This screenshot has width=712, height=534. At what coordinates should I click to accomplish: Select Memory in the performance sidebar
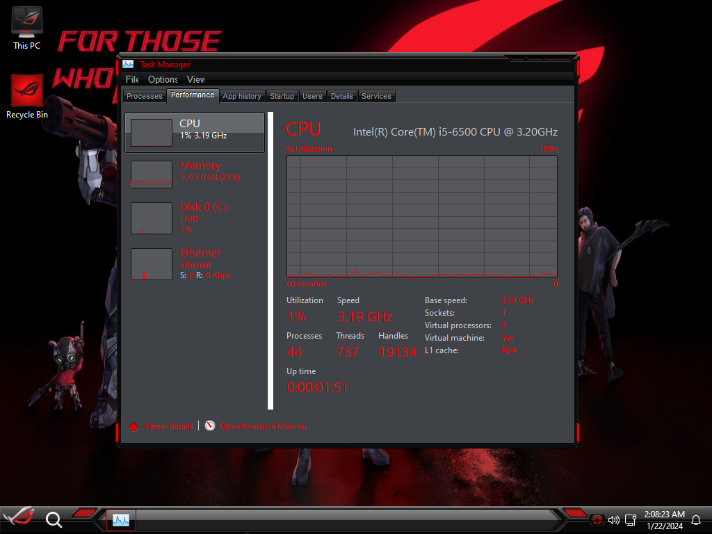195,174
